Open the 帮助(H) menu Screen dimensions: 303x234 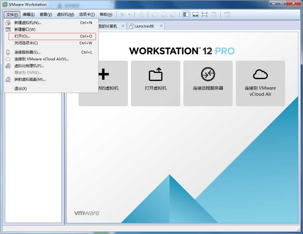106,14
